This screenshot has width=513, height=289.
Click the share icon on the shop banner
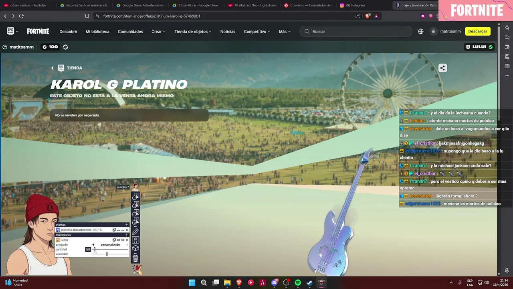(442, 68)
